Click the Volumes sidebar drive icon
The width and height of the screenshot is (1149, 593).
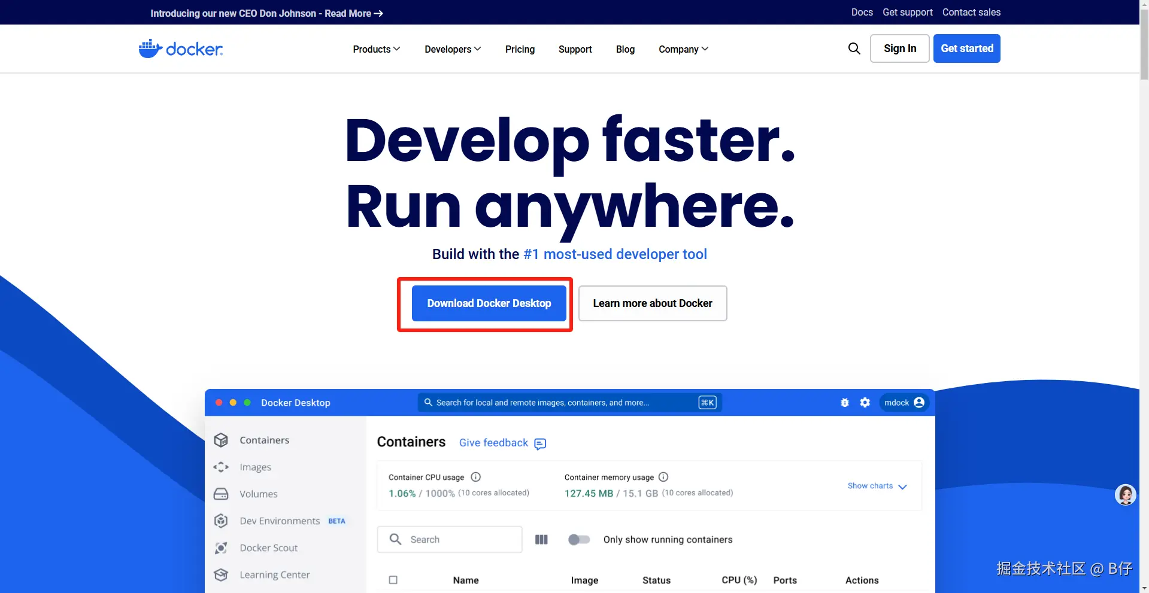(x=221, y=494)
